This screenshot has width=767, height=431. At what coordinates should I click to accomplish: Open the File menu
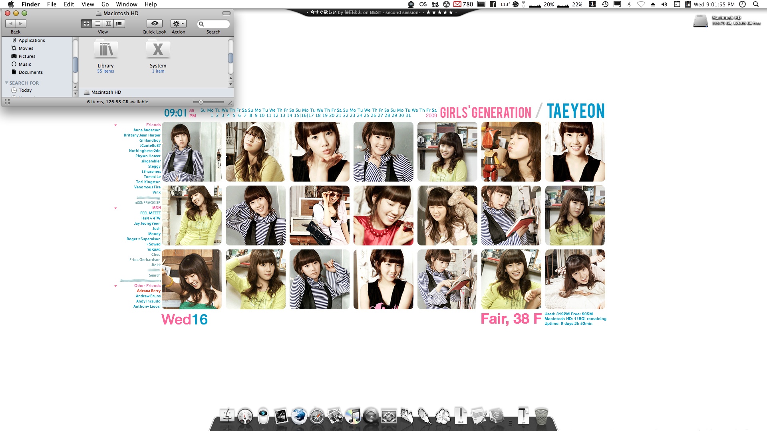tap(52, 4)
